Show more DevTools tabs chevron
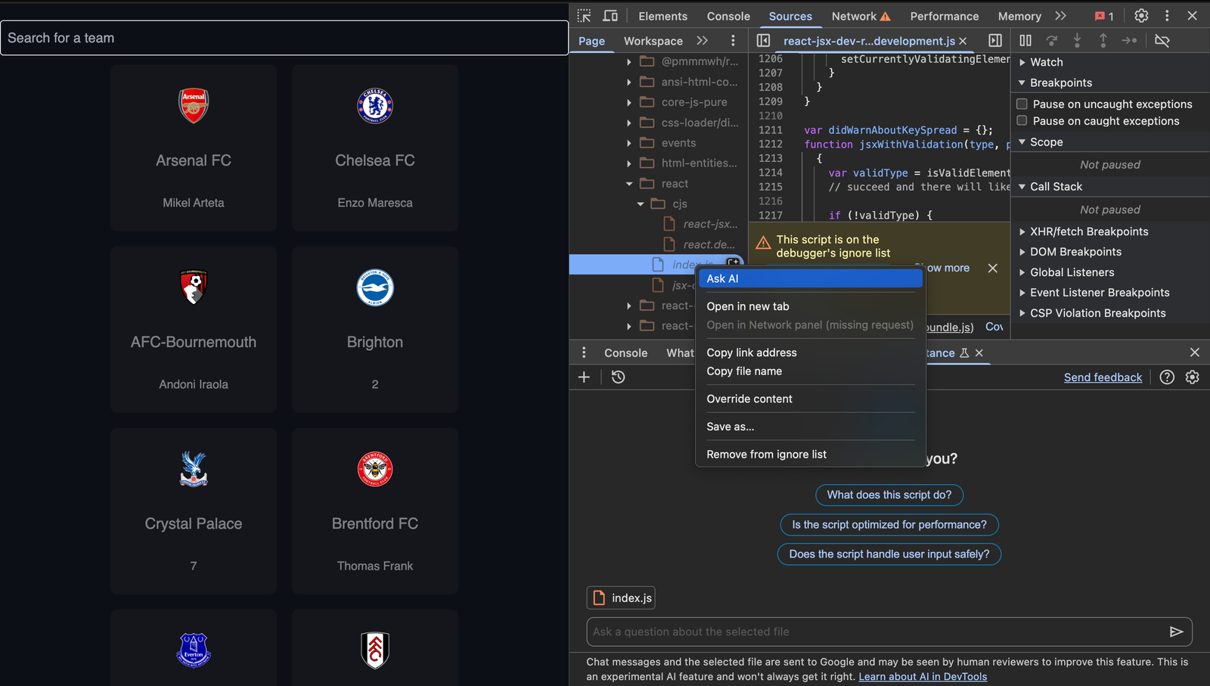 [1060, 16]
